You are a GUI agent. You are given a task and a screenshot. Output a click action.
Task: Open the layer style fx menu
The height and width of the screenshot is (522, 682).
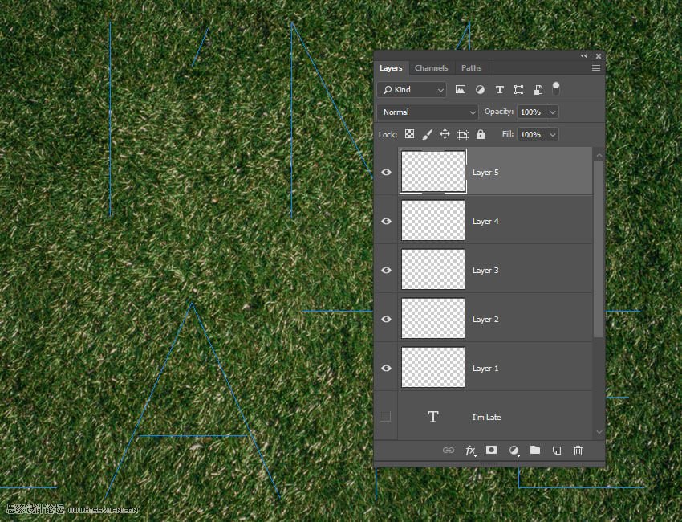tap(470, 451)
